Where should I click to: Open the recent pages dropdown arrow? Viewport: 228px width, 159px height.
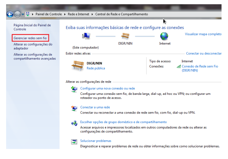click(x=23, y=14)
